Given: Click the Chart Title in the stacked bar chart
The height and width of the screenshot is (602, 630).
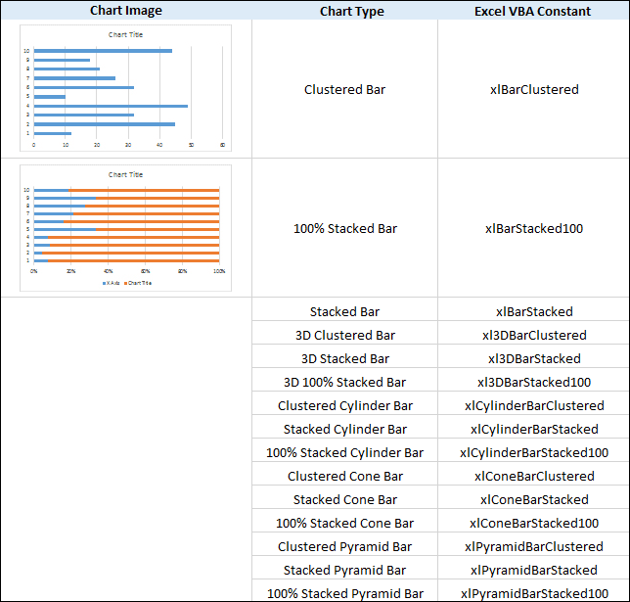Looking at the screenshot, I should coord(125,174).
